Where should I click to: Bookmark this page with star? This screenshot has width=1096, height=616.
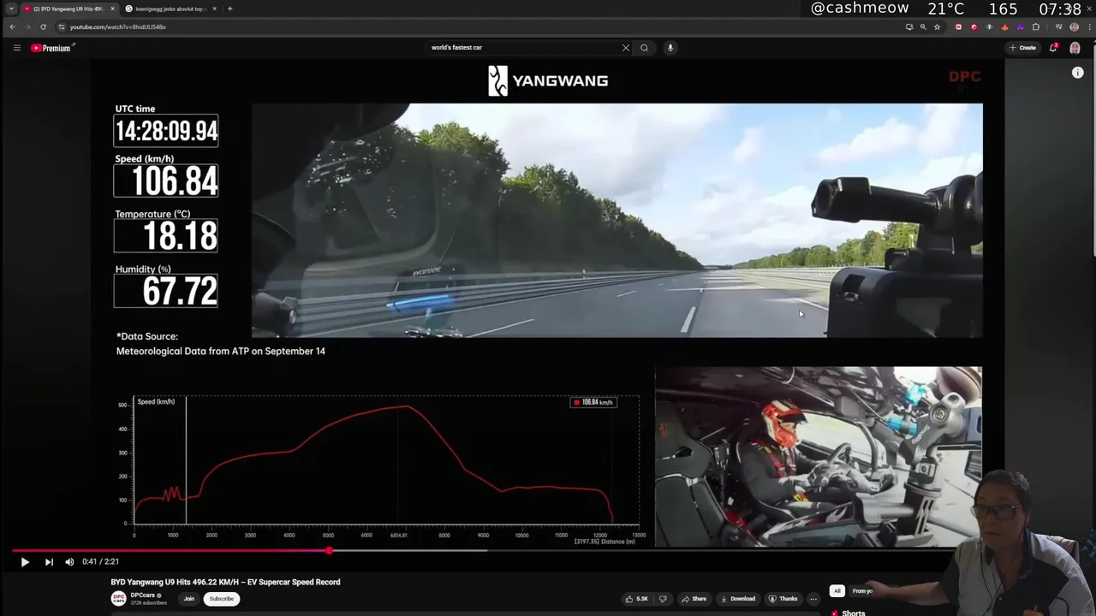point(937,27)
